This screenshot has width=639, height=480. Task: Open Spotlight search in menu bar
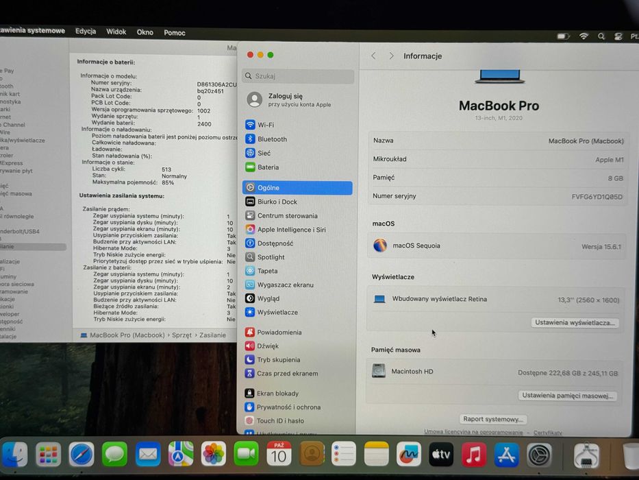601,36
